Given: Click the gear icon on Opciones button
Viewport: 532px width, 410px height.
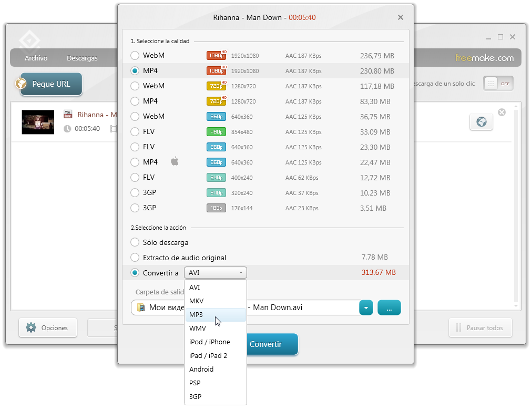Looking at the screenshot, I should click(31, 327).
